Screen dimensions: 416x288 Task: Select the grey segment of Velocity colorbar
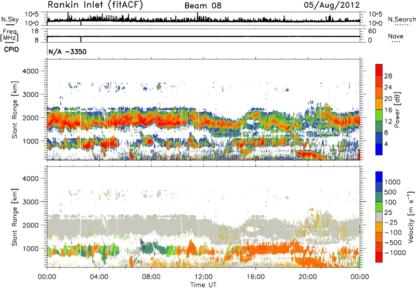coord(379,217)
